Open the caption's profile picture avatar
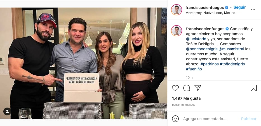 (x=177, y=31)
